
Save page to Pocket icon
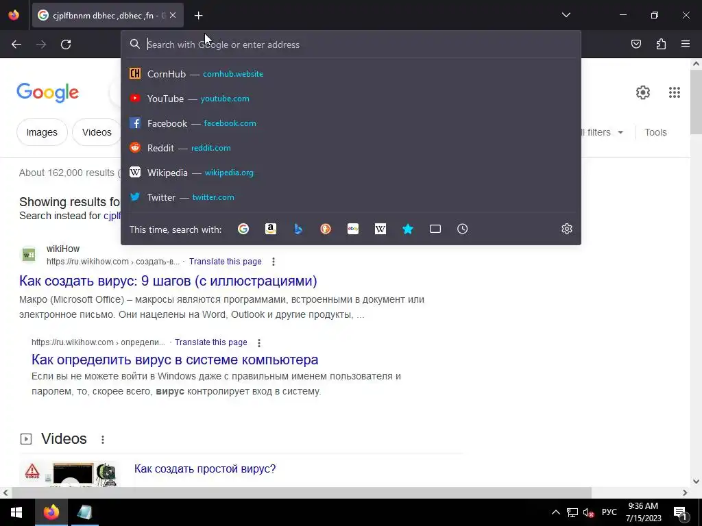click(x=636, y=44)
